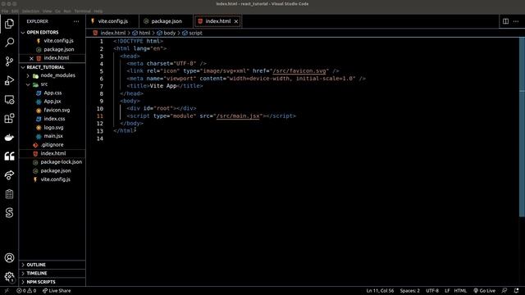Open editor More Actions ellipsis
The width and height of the screenshot is (525, 295).
tap(516, 21)
